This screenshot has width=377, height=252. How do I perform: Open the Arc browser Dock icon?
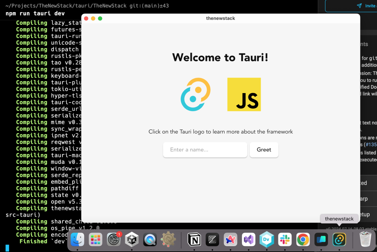pos(230,239)
